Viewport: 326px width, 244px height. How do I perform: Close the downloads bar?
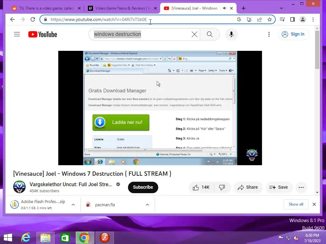pos(314,204)
